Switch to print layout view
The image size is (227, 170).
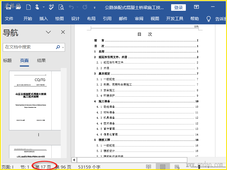tap(163, 167)
